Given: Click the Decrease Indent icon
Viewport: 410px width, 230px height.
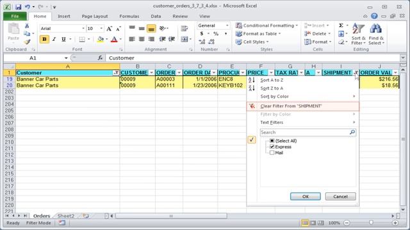Looking at the screenshot, I should [162, 39].
